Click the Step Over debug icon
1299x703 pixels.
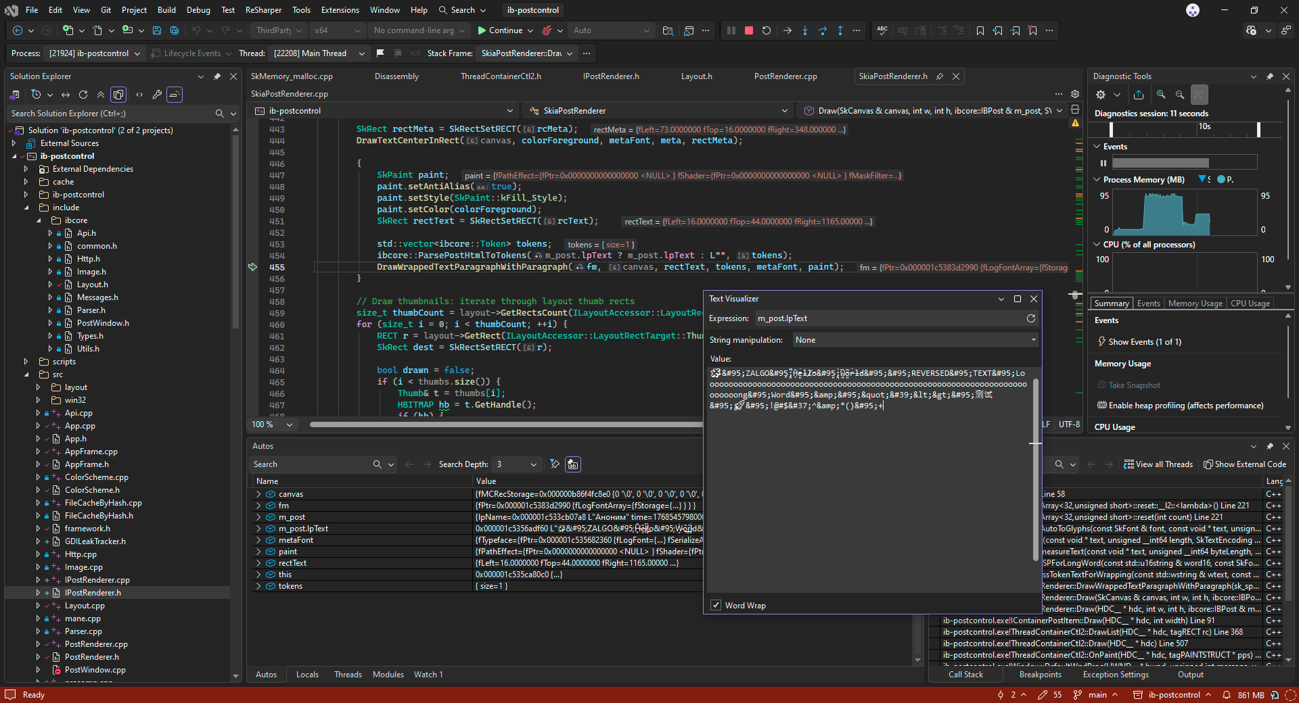[x=823, y=30]
